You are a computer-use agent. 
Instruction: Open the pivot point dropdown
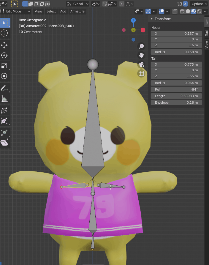click(96, 4)
